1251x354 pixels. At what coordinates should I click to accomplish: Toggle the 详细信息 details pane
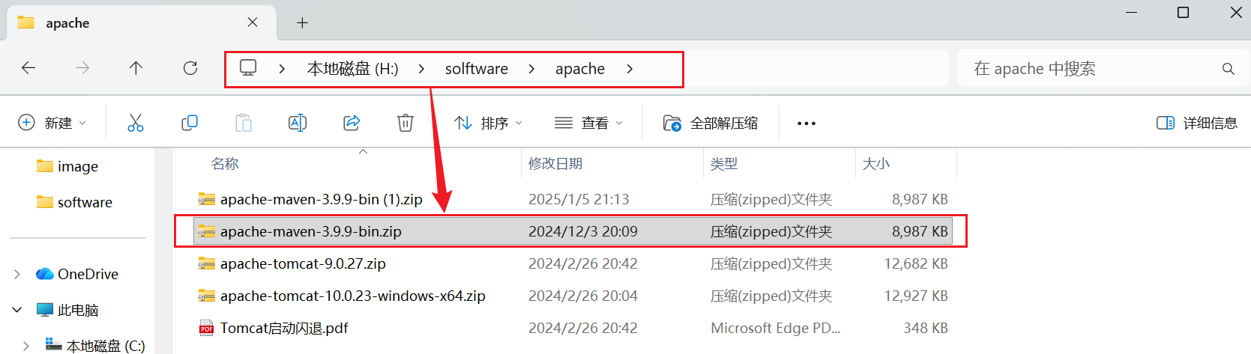(x=1197, y=123)
